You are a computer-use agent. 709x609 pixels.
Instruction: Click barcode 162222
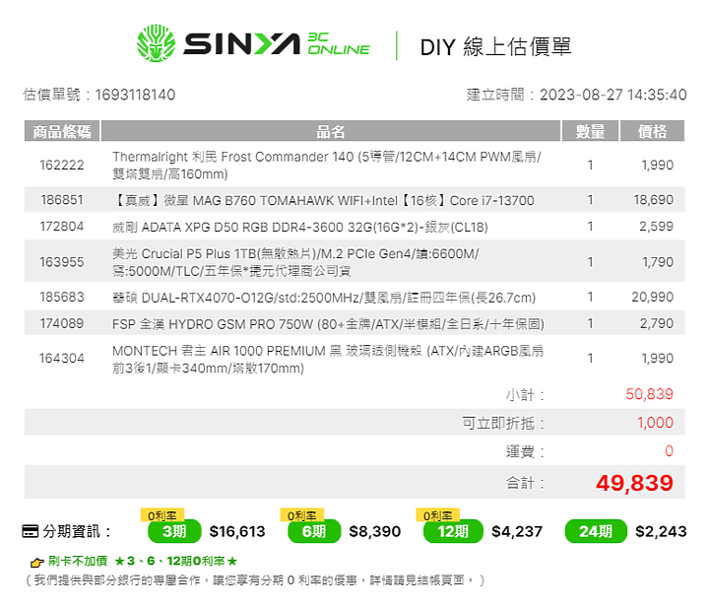point(62,166)
